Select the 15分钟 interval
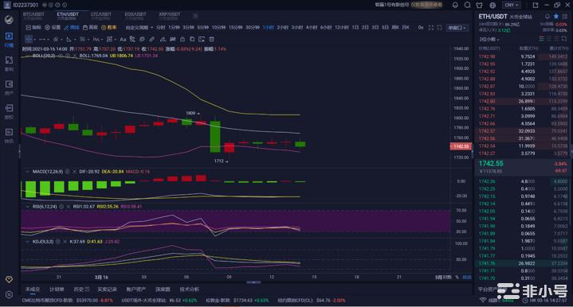Viewport: 573px width, 307px height. pos(236,27)
